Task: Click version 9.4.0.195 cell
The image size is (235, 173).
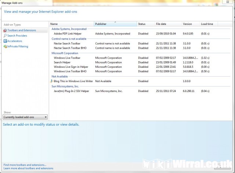Action: 188,34
